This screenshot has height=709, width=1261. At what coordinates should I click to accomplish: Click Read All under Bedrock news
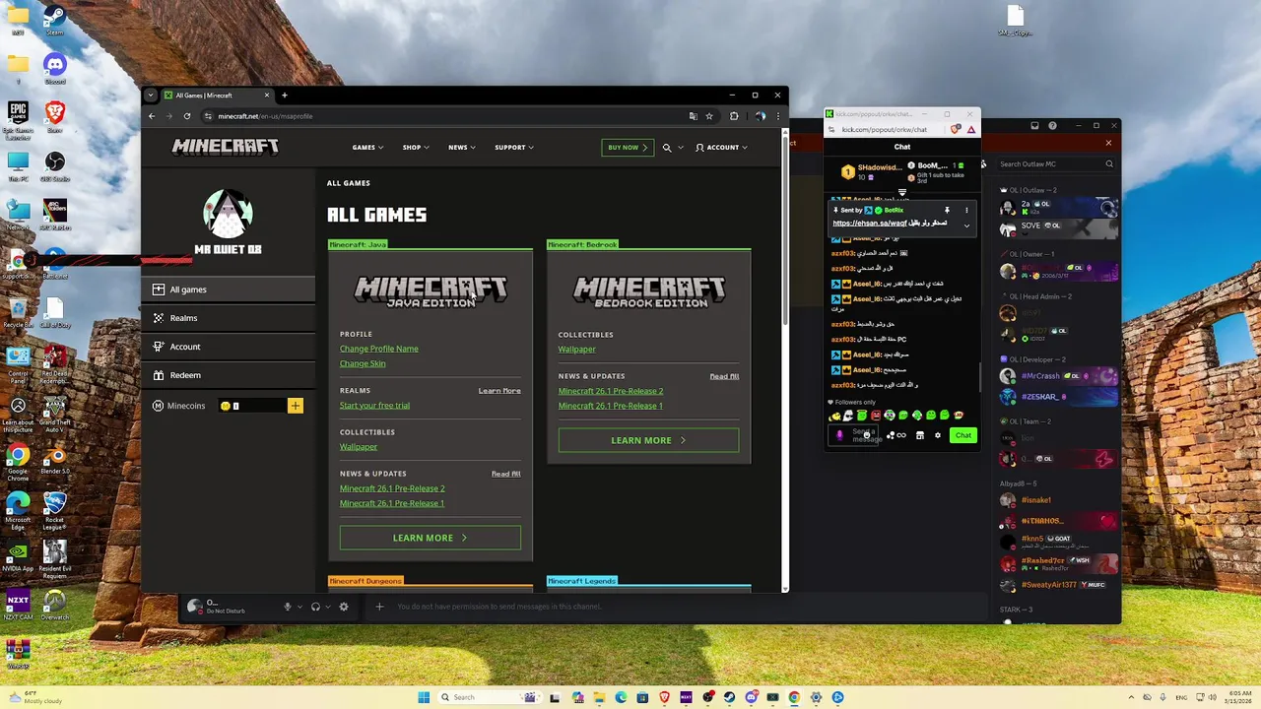(724, 376)
